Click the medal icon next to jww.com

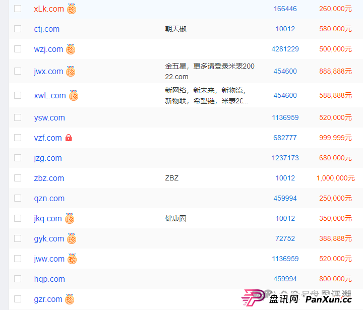click(72, 259)
